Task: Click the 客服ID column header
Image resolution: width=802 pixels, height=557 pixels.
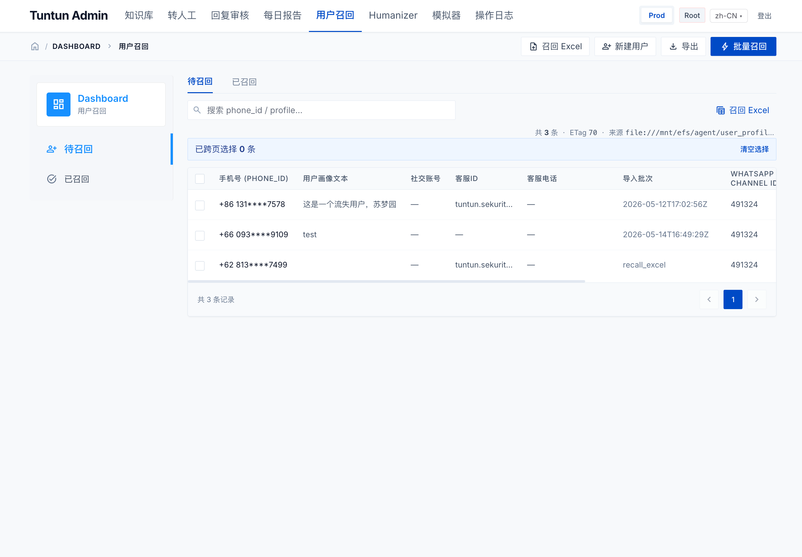Action: point(467,179)
